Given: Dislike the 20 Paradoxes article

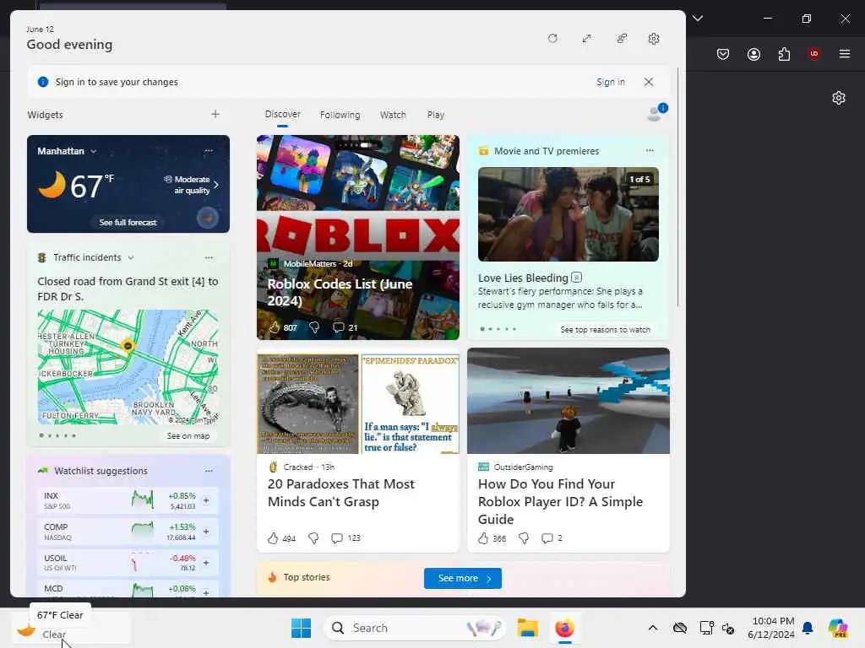Looking at the screenshot, I should pyautogui.click(x=313, y=537).
